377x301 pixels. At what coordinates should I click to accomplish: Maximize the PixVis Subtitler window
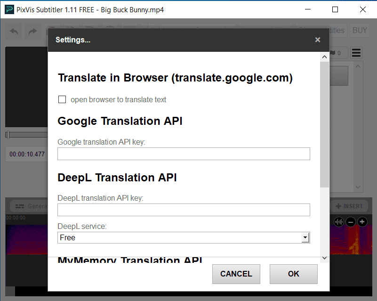click(335, 9)
